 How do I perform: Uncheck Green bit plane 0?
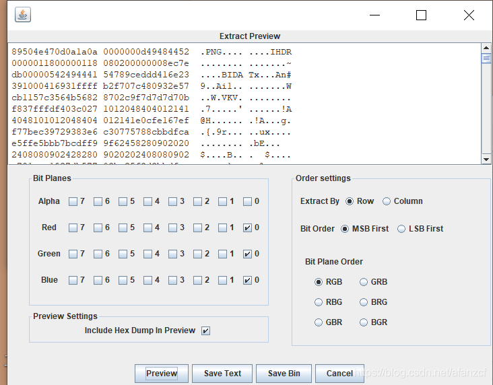(247, 254)
